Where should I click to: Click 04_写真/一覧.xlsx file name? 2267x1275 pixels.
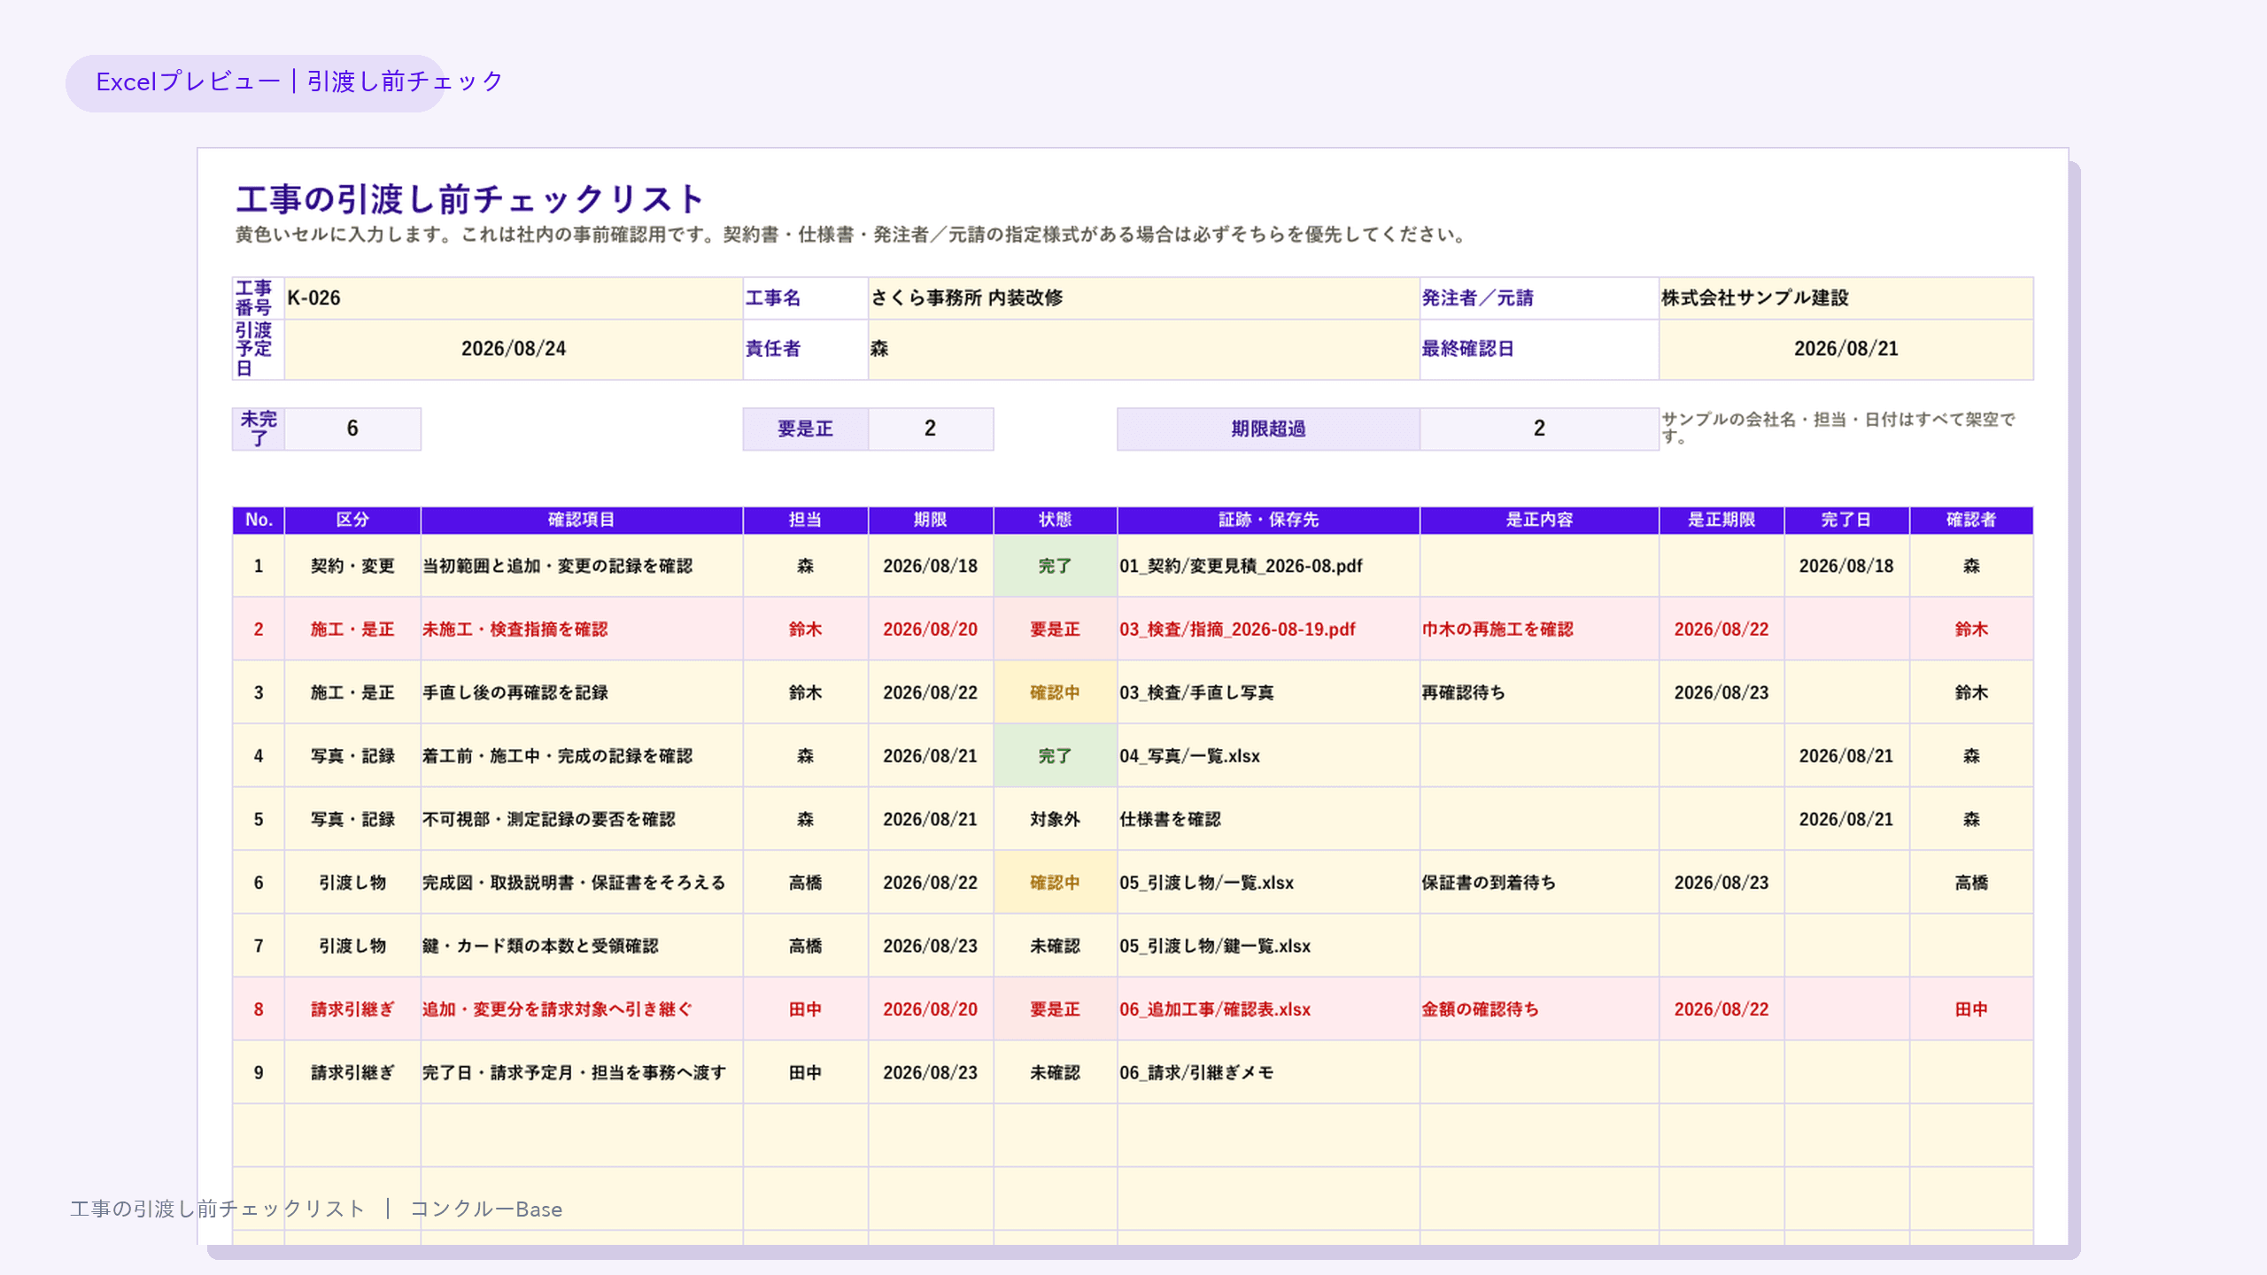pyautogui.click(x=1189, y=756)
